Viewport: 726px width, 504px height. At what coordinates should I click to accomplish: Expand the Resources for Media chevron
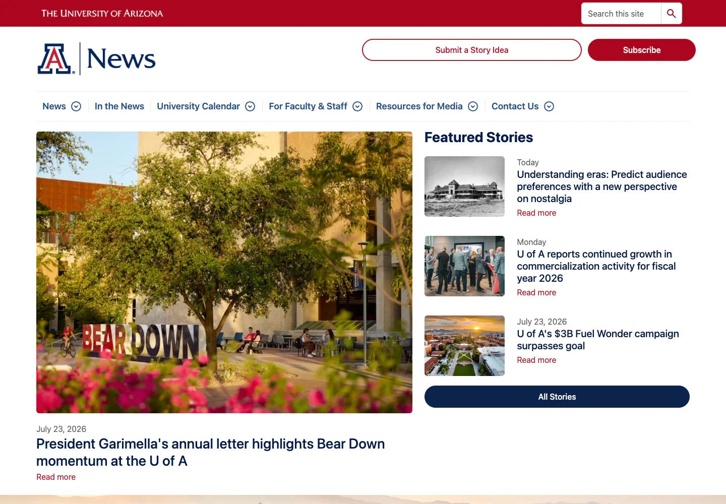click(x=473, y=106)
